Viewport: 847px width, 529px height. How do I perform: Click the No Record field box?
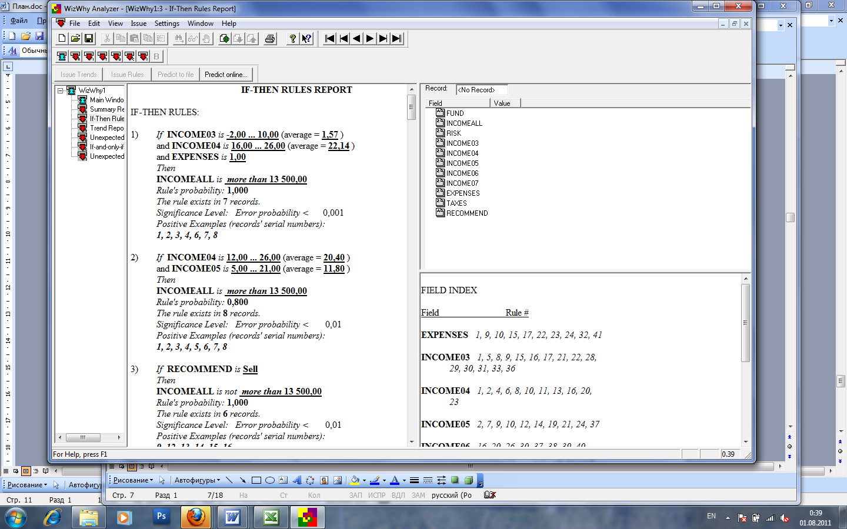pos(482,90)
